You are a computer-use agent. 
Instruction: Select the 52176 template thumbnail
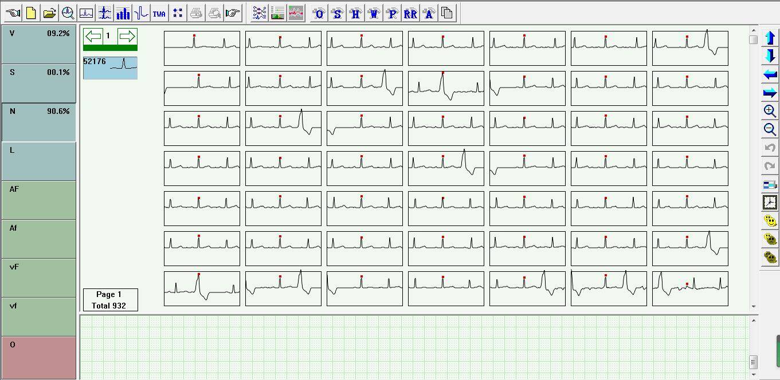[110, 68]
